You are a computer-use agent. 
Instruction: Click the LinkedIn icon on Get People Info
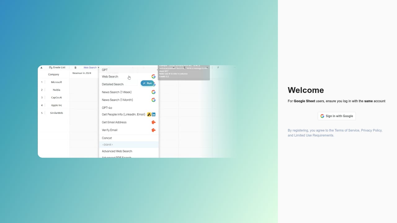[x=154, y=114]
